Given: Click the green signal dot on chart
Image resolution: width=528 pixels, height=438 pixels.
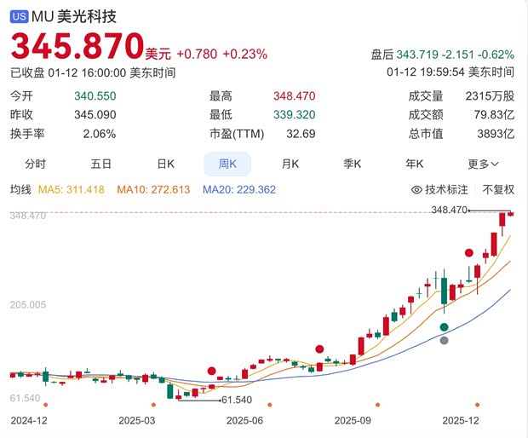Looking at the screenshot, I should click(444, 327).
